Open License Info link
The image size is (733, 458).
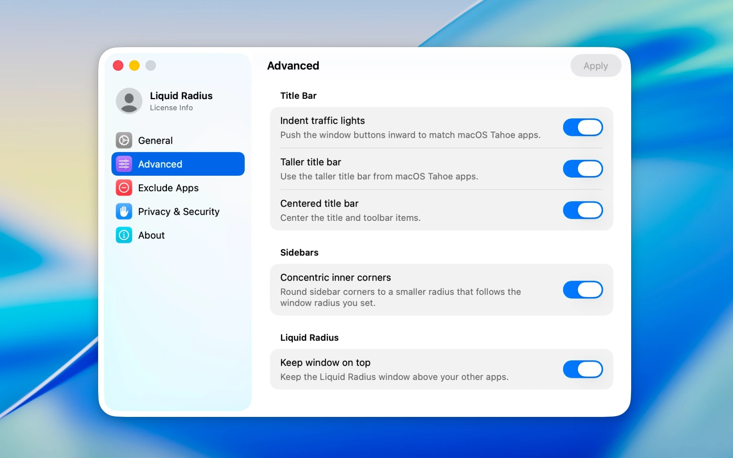[x=171, y=108]
